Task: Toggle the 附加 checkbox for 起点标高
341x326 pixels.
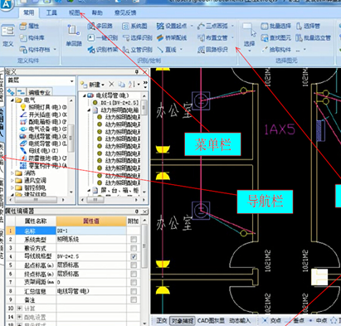Action: pyautogui.click(x=134, y=265)
